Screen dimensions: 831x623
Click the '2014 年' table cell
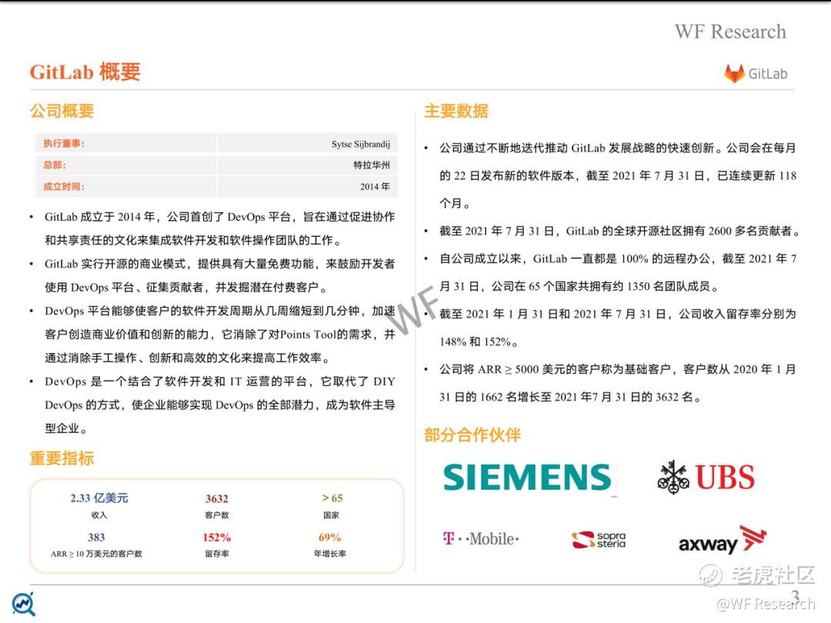point(375,186)
